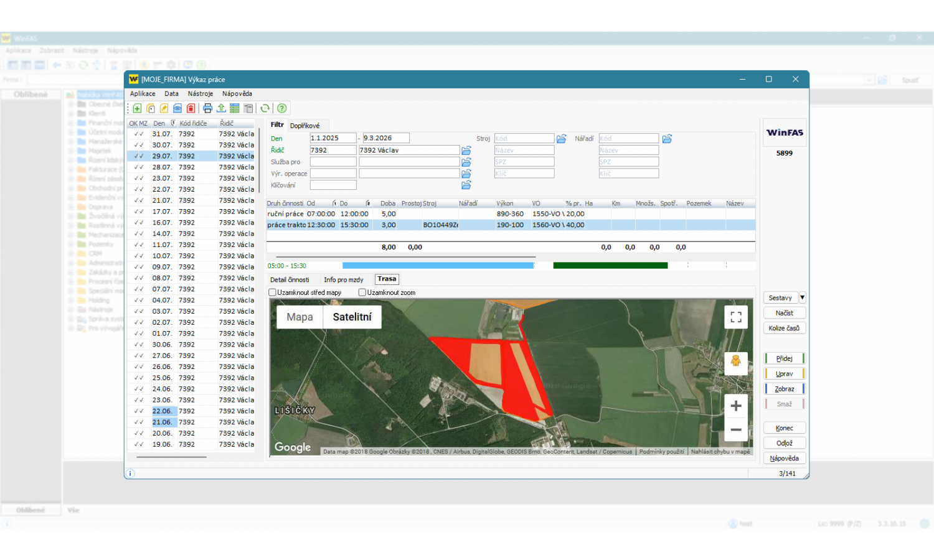Toggle the Uzamknout zoom checkbox
This screenshot has width=934, height=560.
(x=362, y=292)
